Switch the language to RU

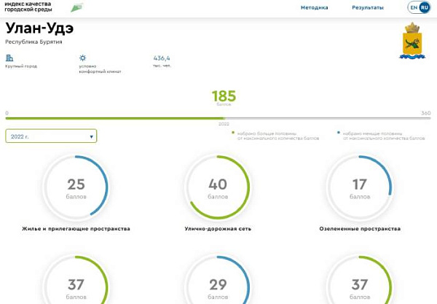[425, 7]
